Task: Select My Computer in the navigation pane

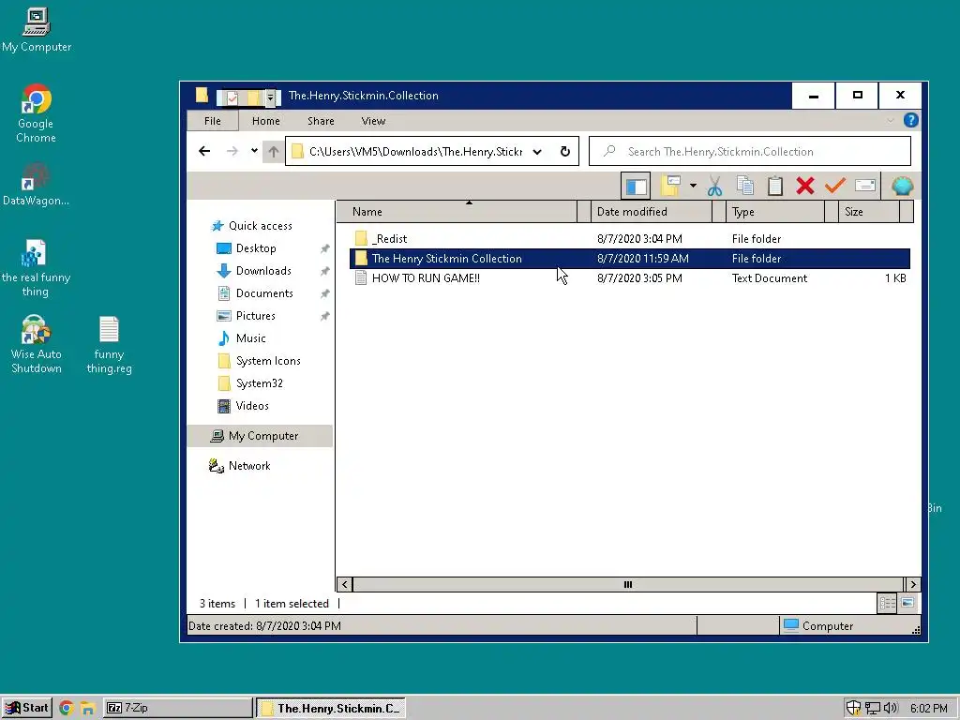Action: [x=261, y=436]
